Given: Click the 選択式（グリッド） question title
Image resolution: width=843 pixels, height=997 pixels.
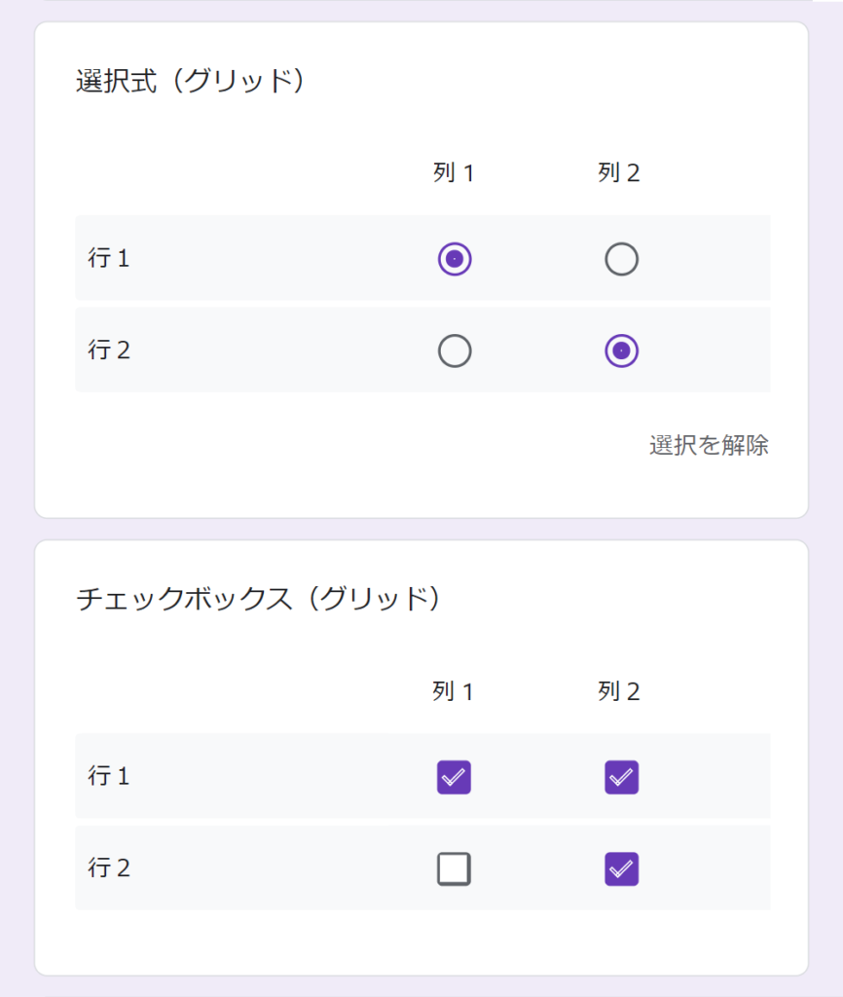Looking at the screenshot, I should pos(191,81).
